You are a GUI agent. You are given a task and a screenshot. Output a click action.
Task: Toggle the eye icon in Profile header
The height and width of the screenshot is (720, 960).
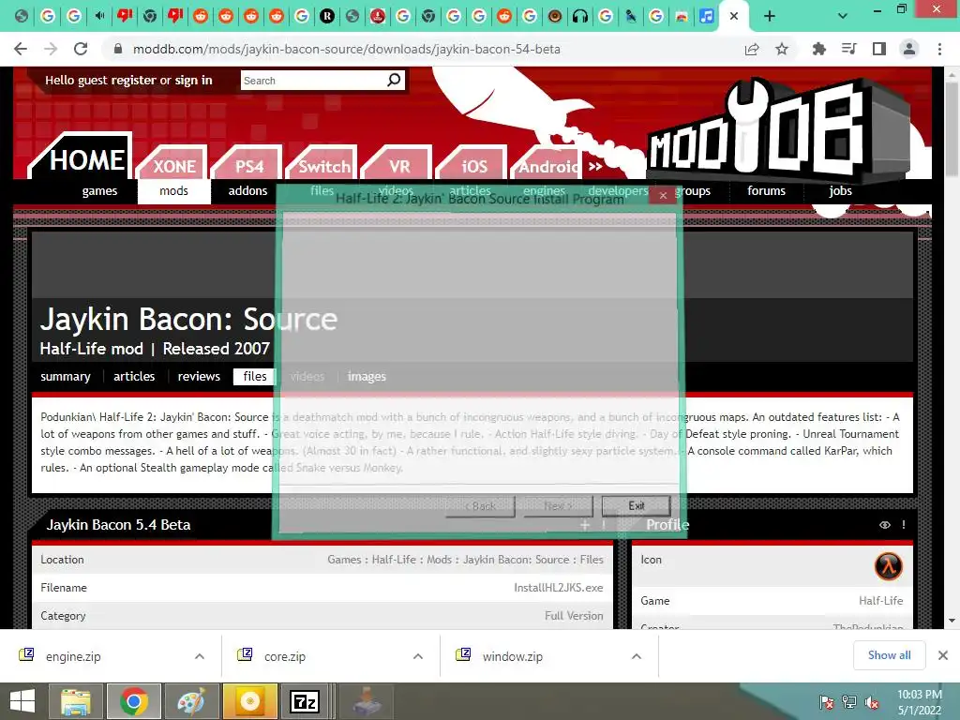885,525
